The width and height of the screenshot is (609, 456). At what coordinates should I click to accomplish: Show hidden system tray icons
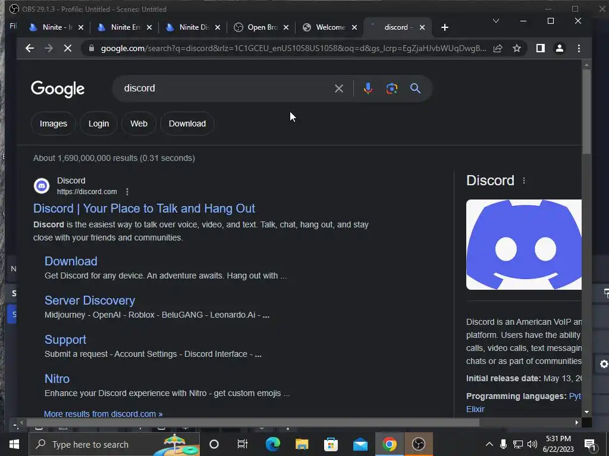click(x=489, y=444)
